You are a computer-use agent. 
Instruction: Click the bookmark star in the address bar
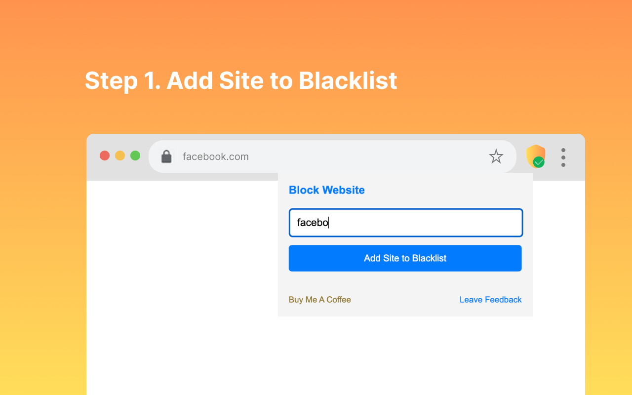[496, 157]
